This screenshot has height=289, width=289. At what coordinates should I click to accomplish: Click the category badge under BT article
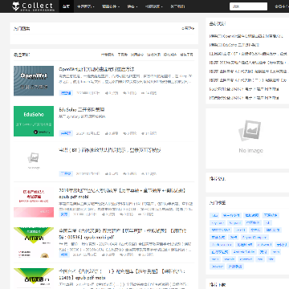(x=66, y=173)
